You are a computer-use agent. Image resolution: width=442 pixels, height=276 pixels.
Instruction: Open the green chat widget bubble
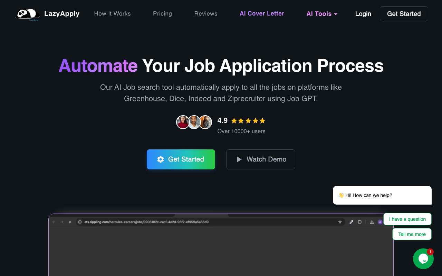click(423, 259)
